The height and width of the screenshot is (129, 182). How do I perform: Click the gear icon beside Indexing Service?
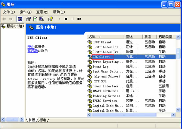point(90,96)
